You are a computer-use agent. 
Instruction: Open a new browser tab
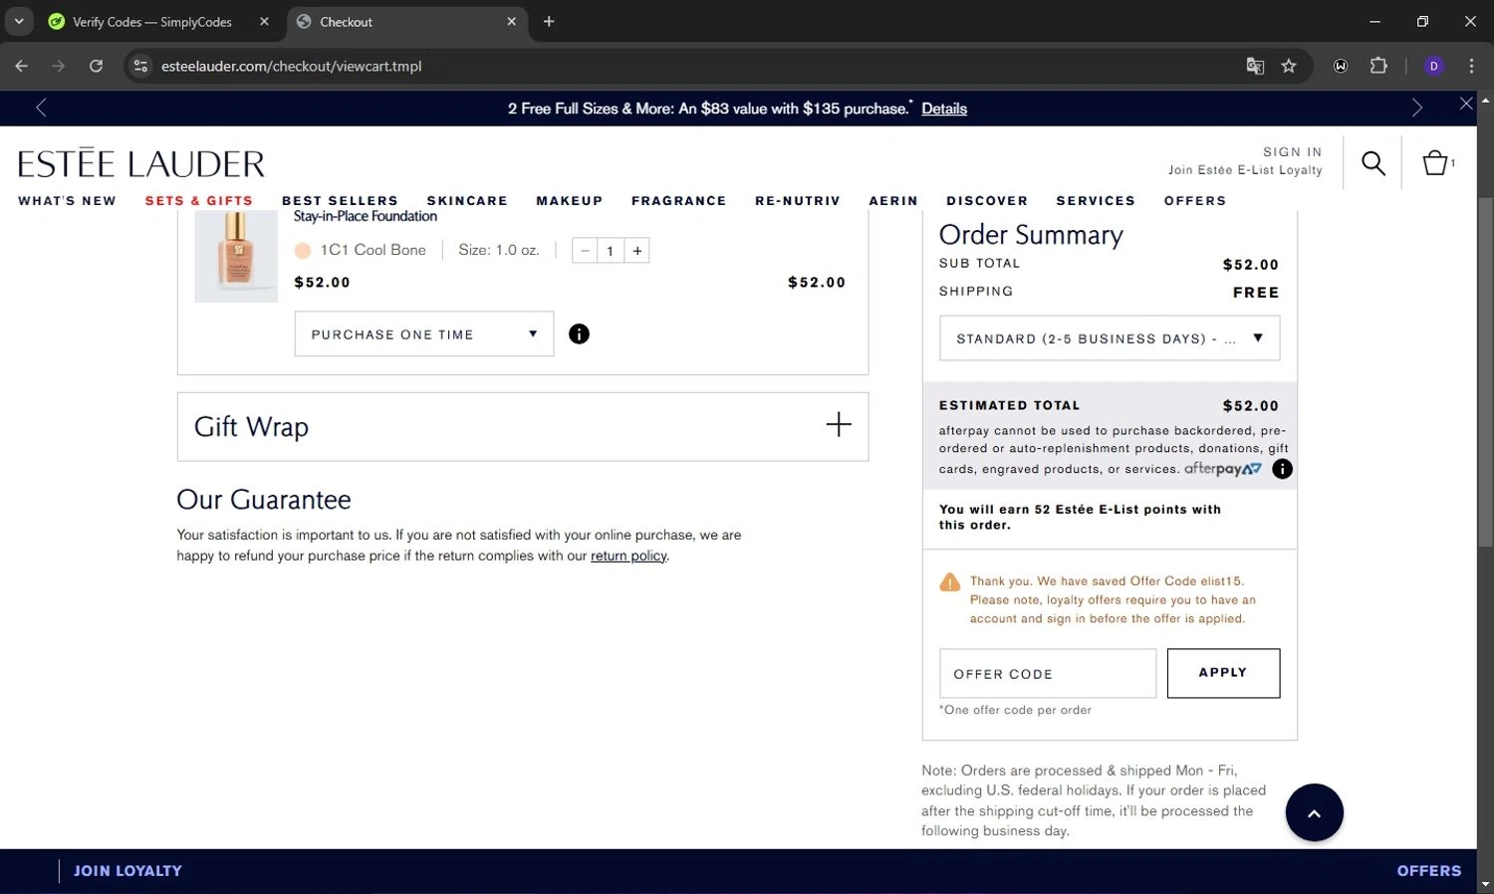[x=549, y=21]
